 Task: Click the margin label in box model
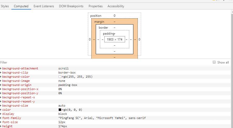tap(99, 22)
